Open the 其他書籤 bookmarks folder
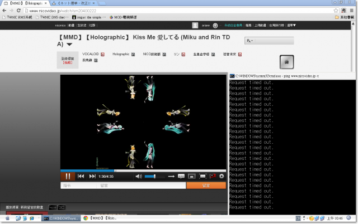This screenshot has height=224, width=358. [345, 17]
